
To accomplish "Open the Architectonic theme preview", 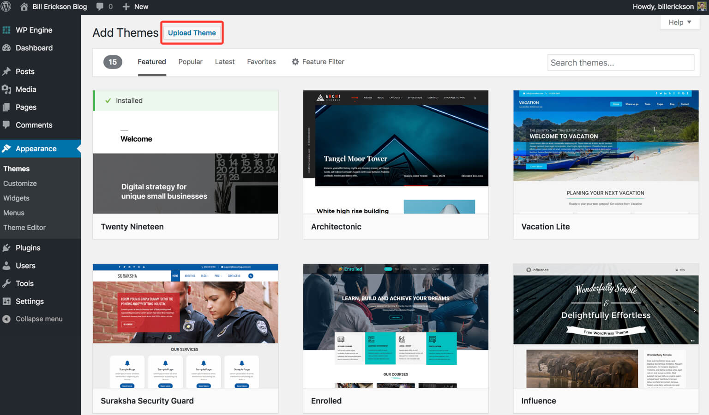I will (x=396, y=152).
